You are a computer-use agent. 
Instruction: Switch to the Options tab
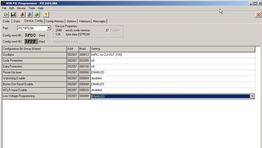pos(71,21)
